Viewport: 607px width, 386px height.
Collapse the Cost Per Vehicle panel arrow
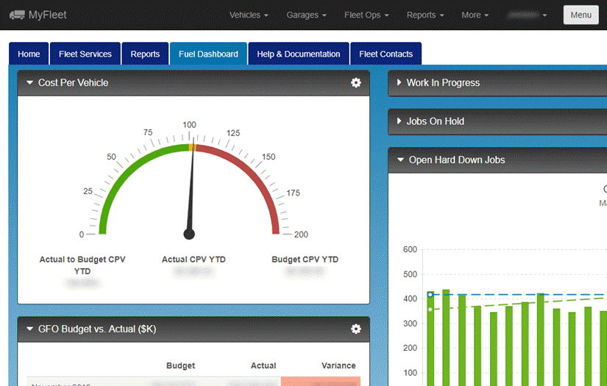30,82
